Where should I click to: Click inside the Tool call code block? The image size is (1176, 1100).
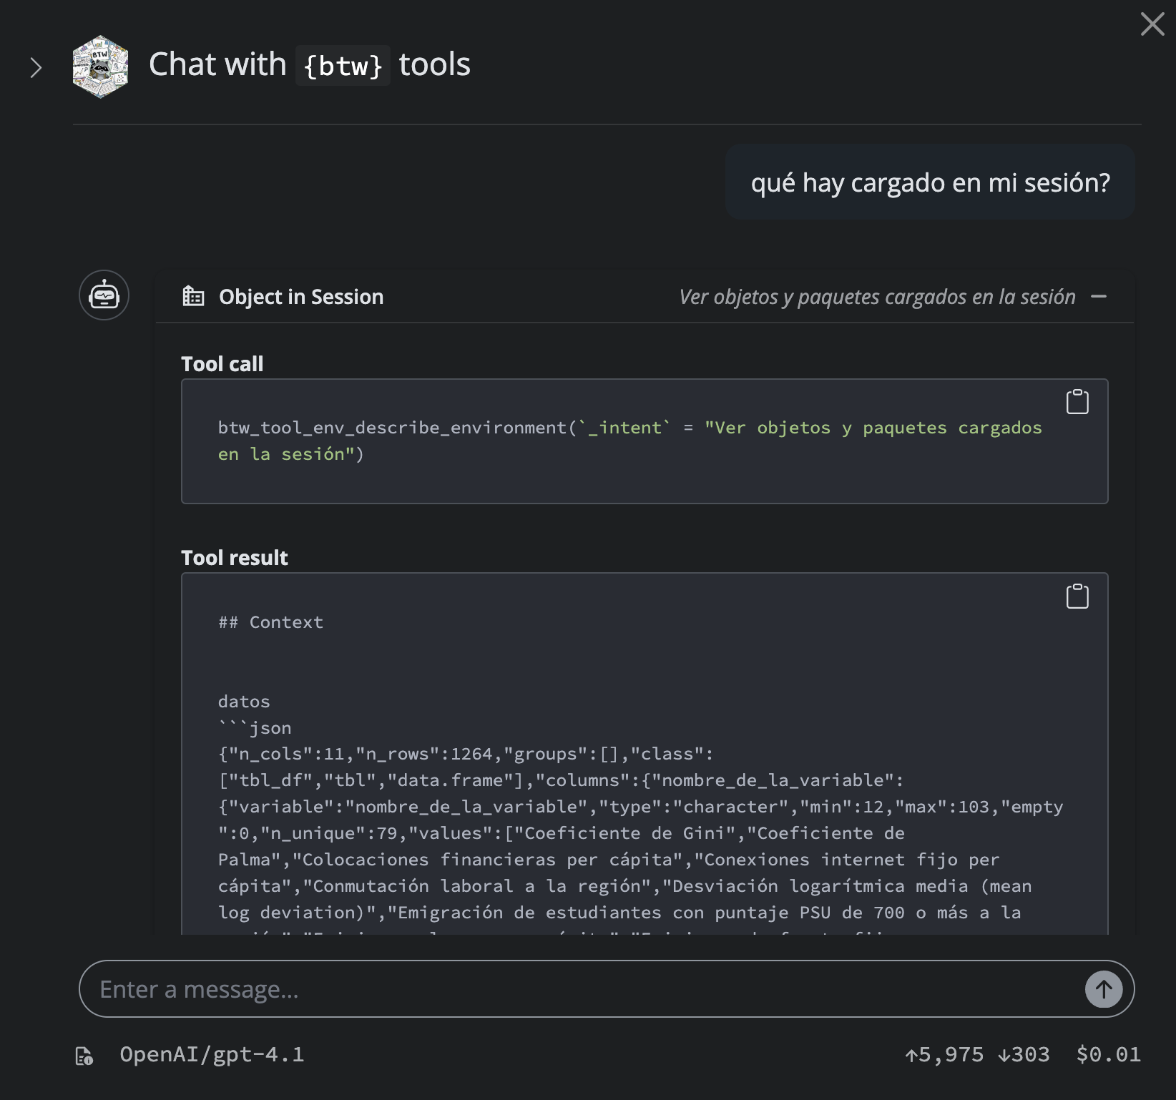point(629,441)
